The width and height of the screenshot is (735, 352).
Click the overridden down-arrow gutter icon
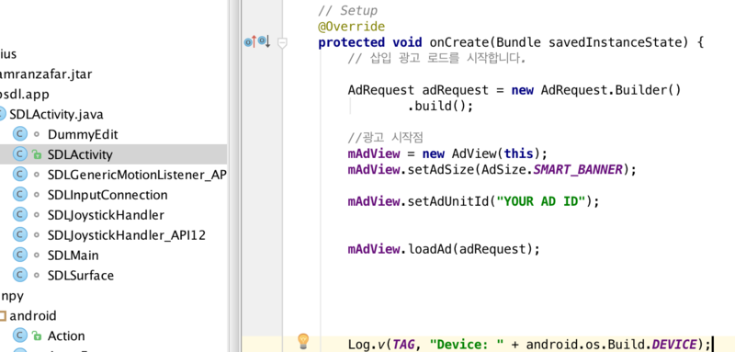coord(264,42)
